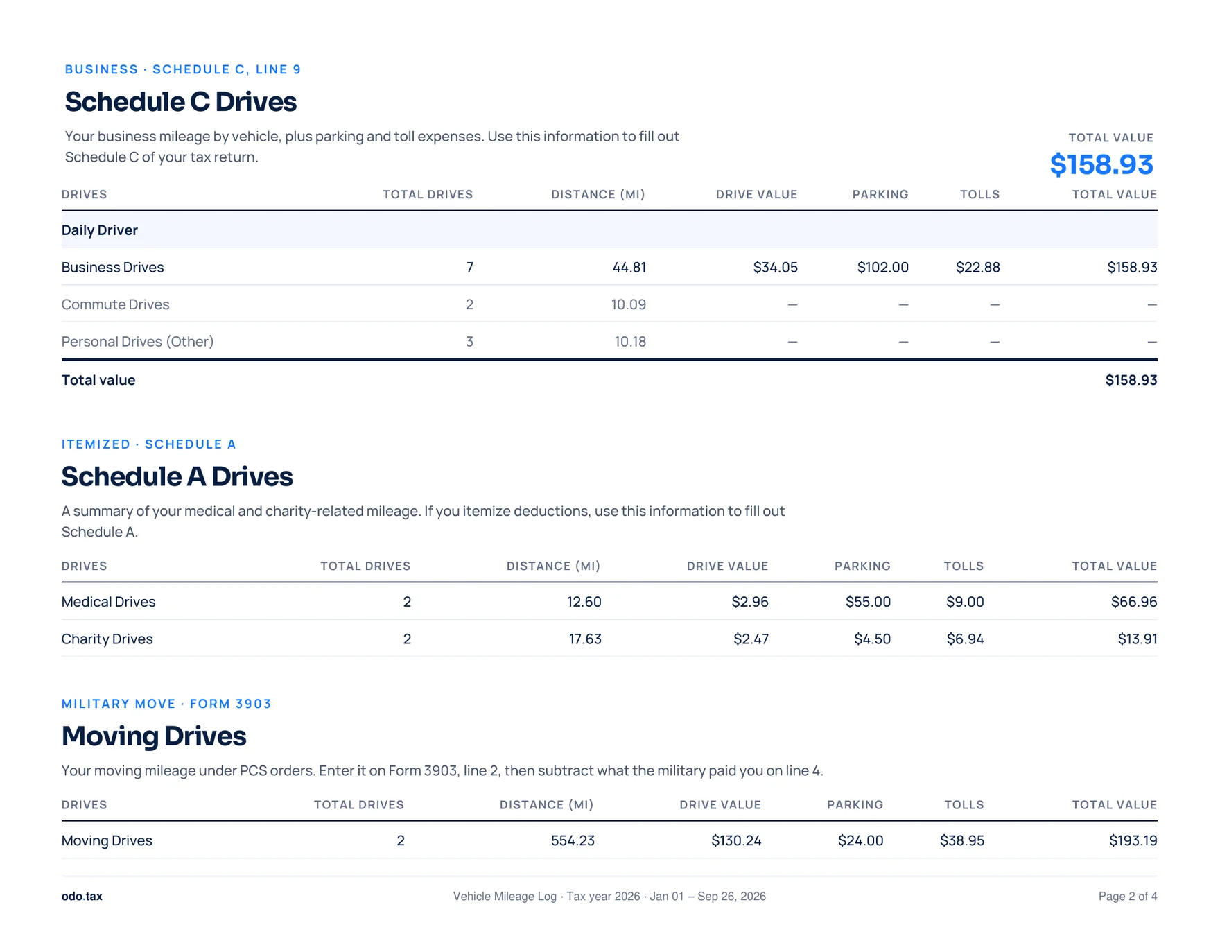
Task: Select the Moving Drives parking $24.00
Action: tap(860, 841)
